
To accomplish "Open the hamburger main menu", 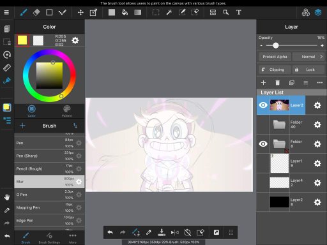I will pos(6,12).
